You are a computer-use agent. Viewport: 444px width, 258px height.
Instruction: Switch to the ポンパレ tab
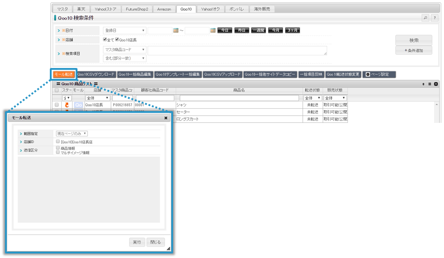click(x=236, y=9)
